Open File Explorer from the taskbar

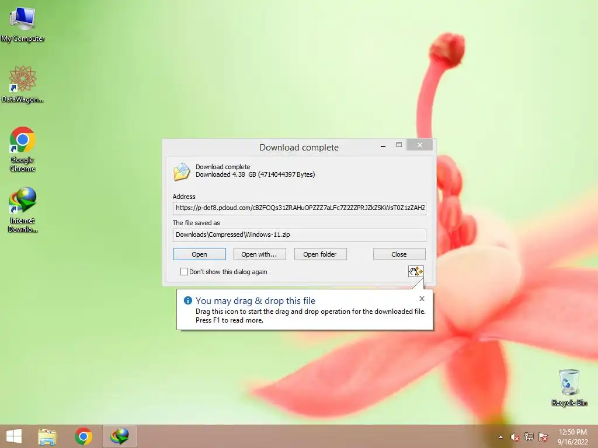click(47, 436)
